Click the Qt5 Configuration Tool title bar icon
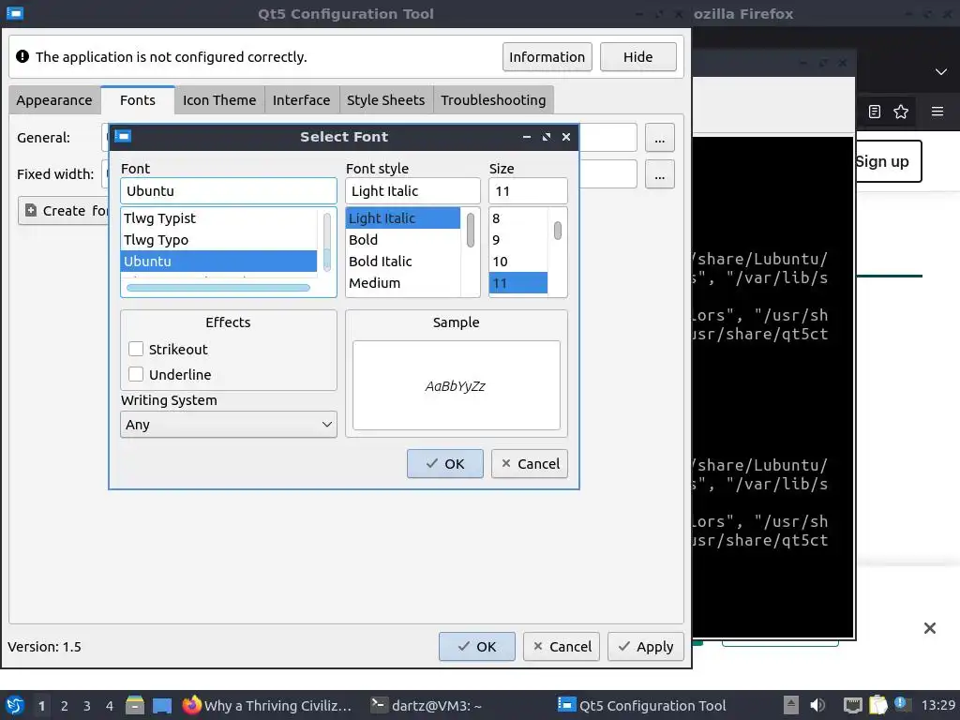Viewport: 960px width, 720px height. (x=15, y=13)
